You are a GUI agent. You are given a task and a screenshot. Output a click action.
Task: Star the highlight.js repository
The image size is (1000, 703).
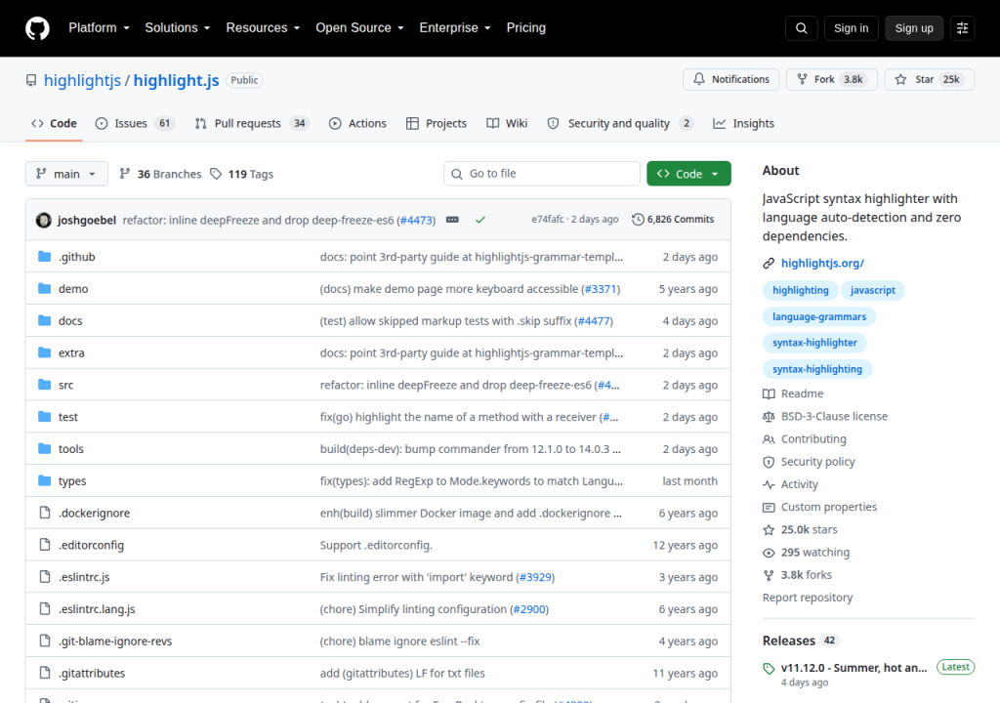click(x=930, y=79)
